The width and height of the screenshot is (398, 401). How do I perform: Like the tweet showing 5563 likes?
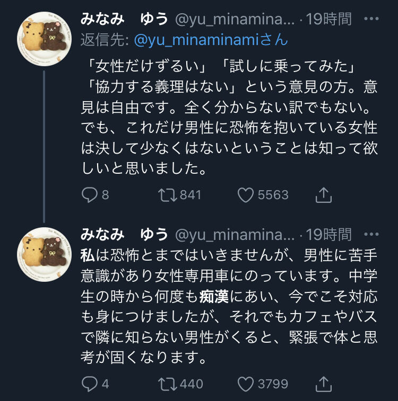click(x=246, y=195)
